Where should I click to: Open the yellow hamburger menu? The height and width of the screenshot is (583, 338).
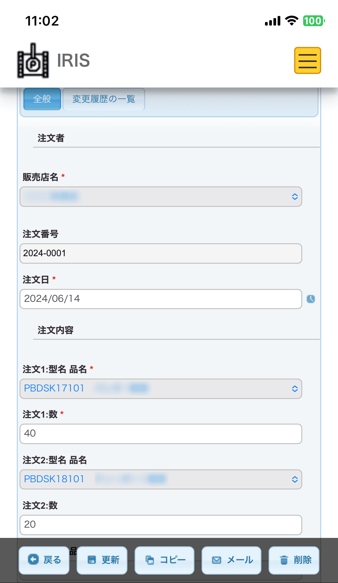[x=307, y=60]
